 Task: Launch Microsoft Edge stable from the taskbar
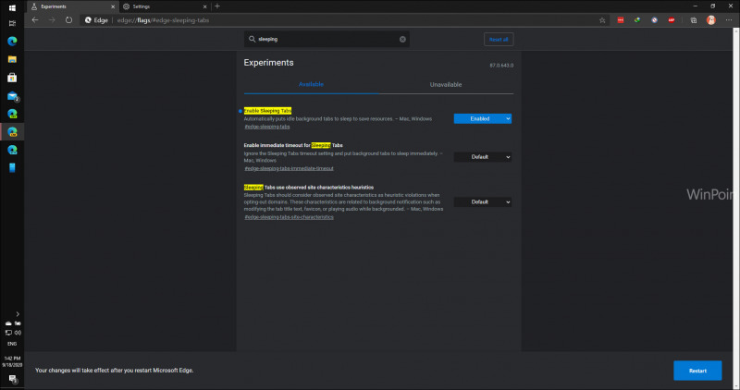coord(12,41)
